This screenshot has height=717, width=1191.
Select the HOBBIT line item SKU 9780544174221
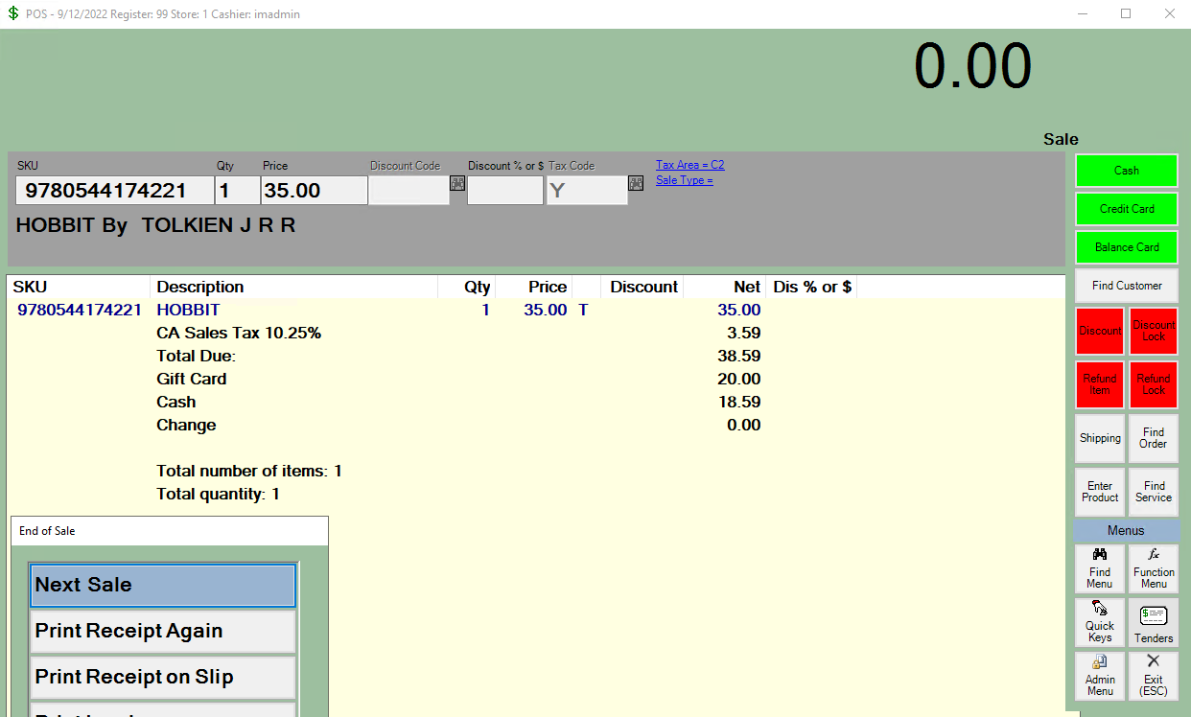click(x=80, y=310)
